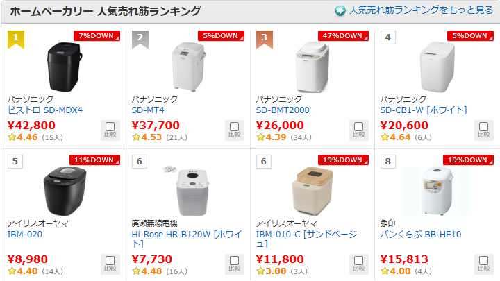Click the 47%DOWN price drop badge

click(343, 35)
